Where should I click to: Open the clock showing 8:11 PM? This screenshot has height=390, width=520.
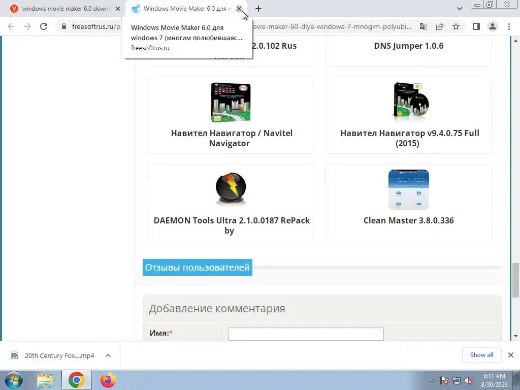tap(494, 380)
